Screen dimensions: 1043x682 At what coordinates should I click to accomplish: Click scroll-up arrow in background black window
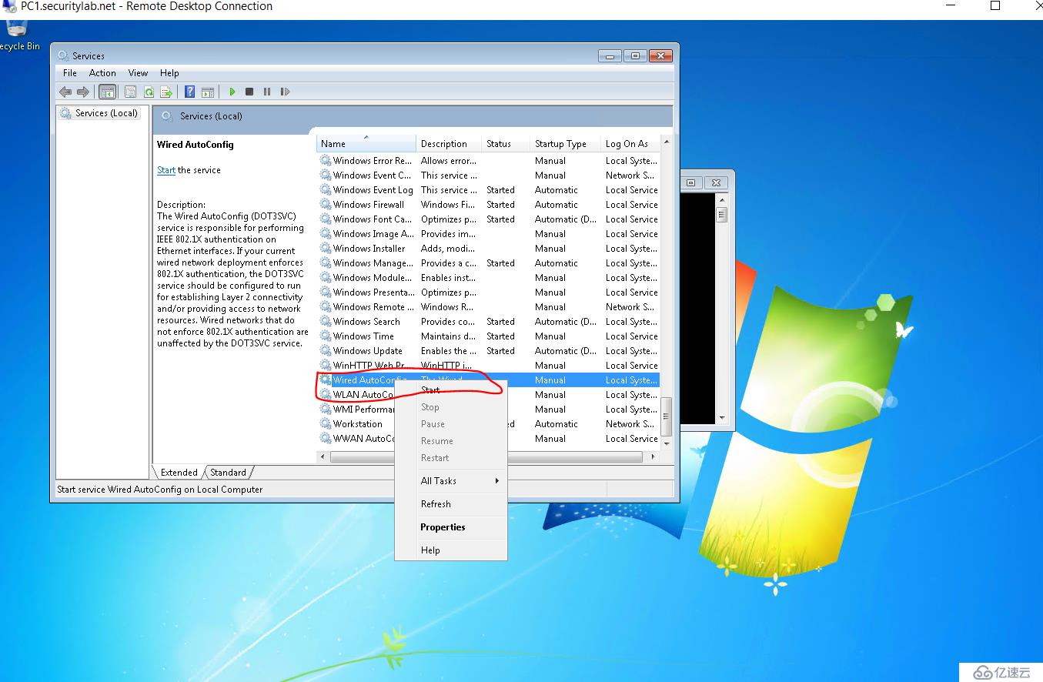coord(722,199)
